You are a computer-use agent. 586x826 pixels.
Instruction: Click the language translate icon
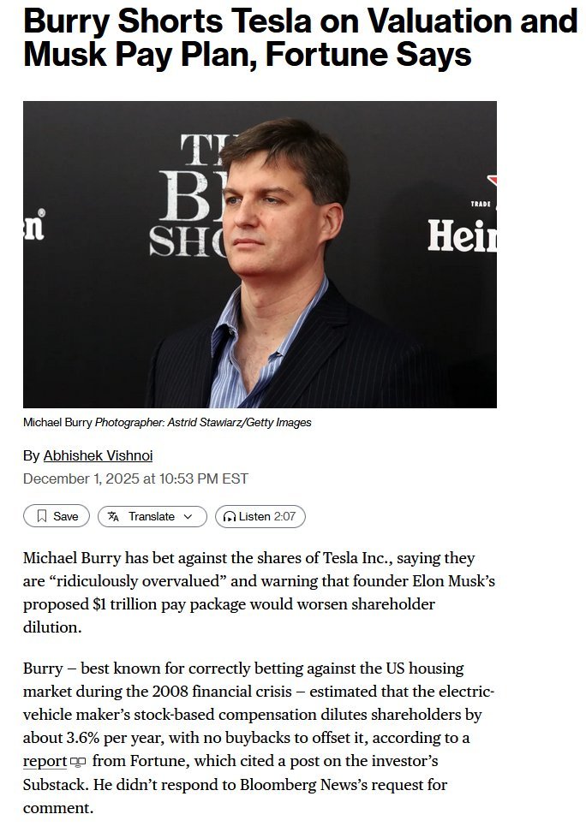pos(113,516)
